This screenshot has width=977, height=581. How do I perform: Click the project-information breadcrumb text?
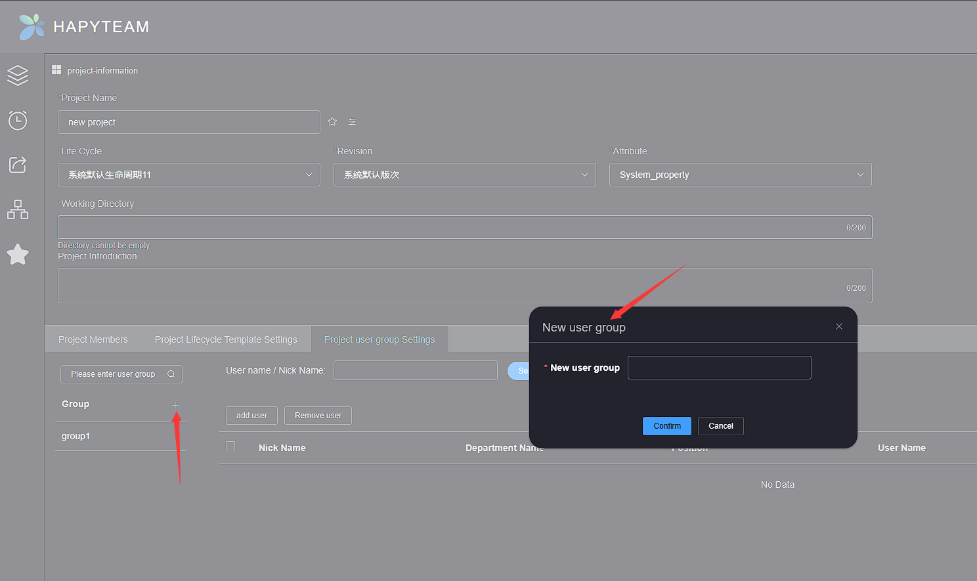click(x=102, y=70)
